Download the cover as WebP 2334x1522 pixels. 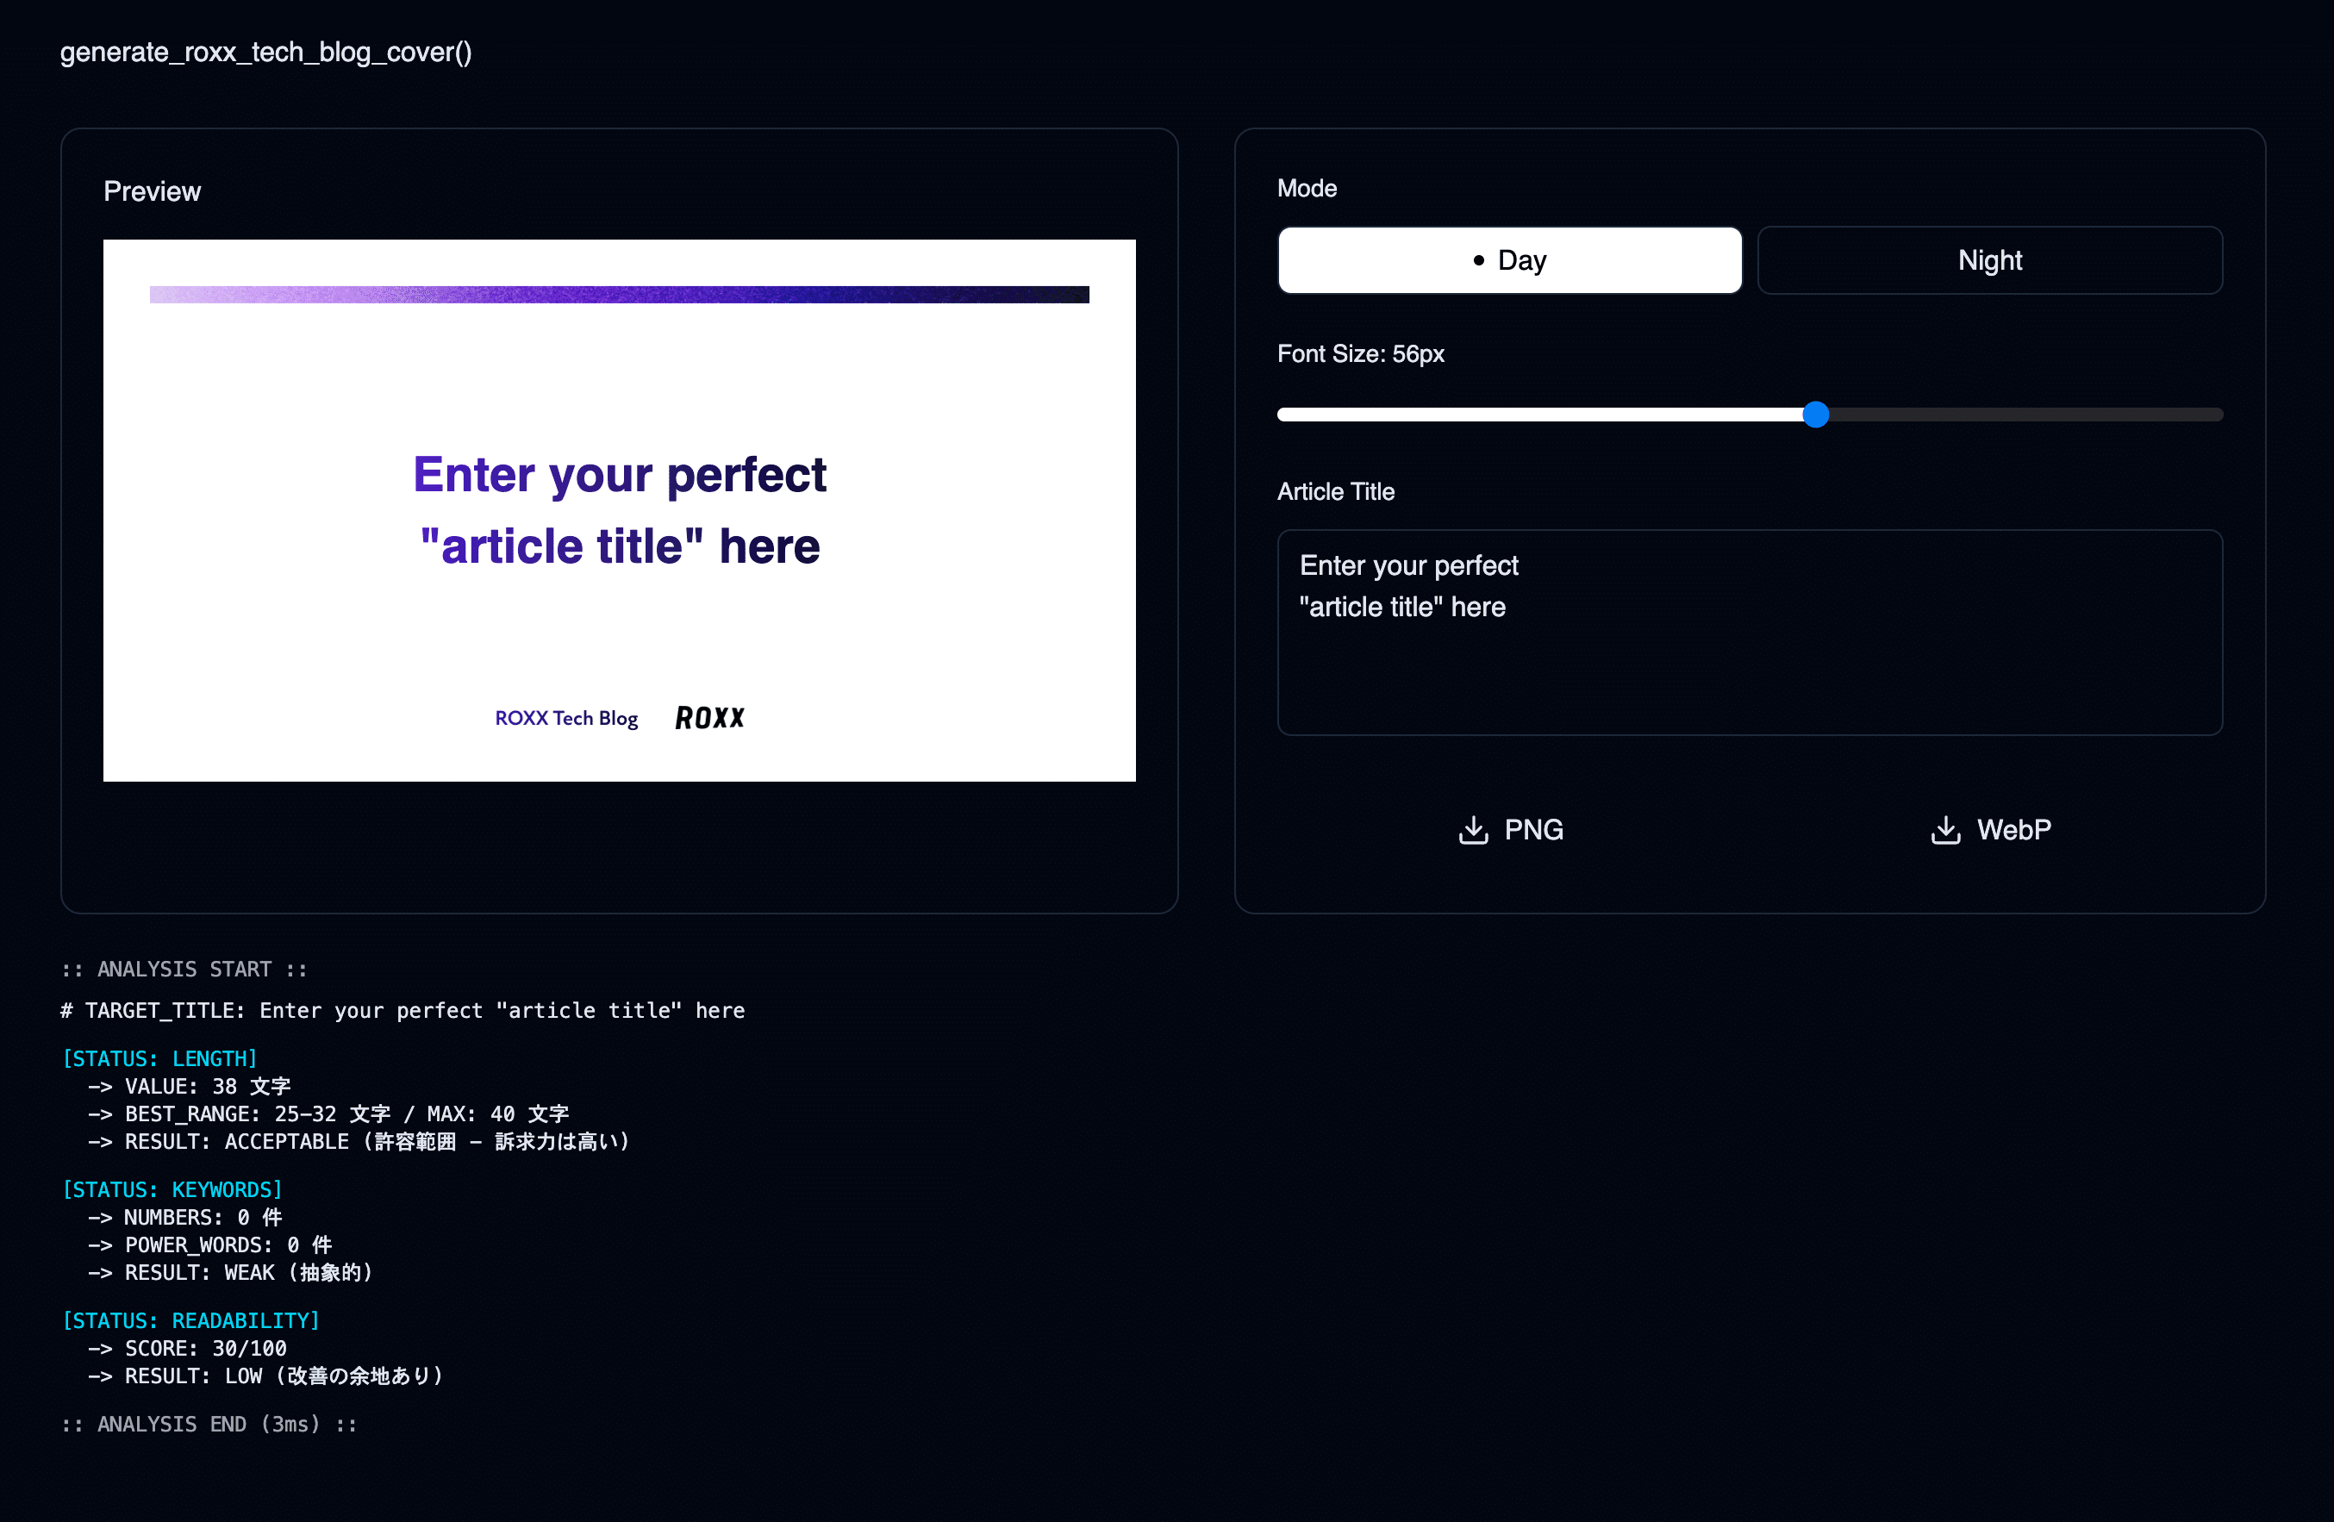2013,830
